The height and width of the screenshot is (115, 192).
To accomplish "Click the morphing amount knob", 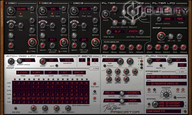I will [x=155, y=104].
